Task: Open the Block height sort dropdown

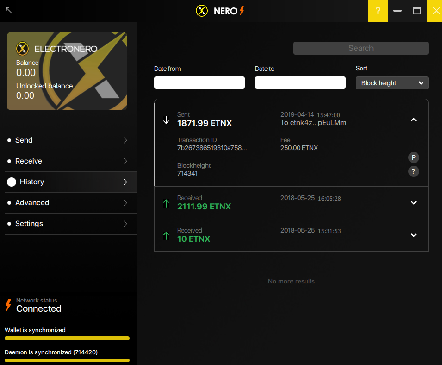Action: click(x=392, y=83)
